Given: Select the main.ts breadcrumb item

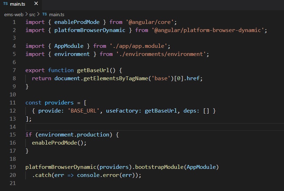Looking at the screenshot, I should 56,14.
